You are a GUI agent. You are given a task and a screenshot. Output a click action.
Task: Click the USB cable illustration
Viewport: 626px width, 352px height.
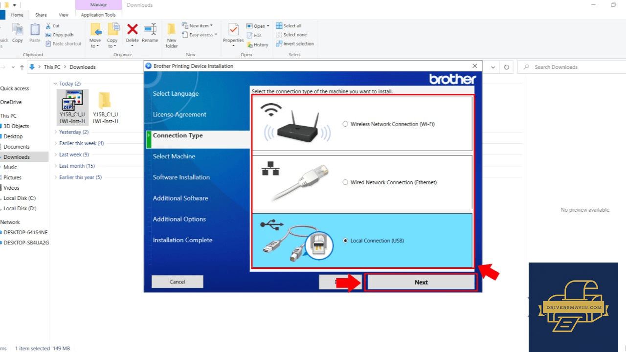296,241
